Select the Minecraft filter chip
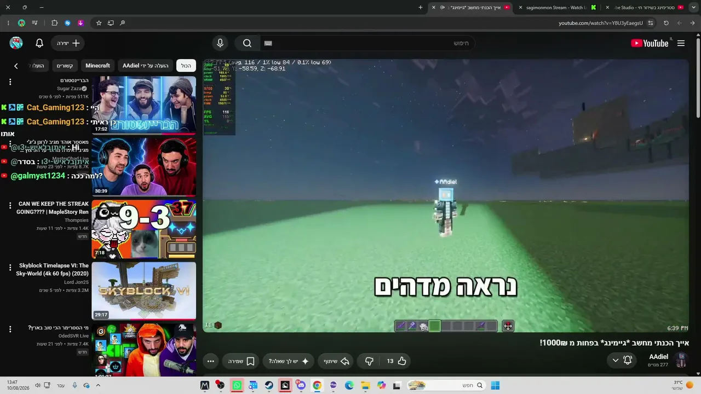Viewport: 701px width, 394px height. point(97,66)
